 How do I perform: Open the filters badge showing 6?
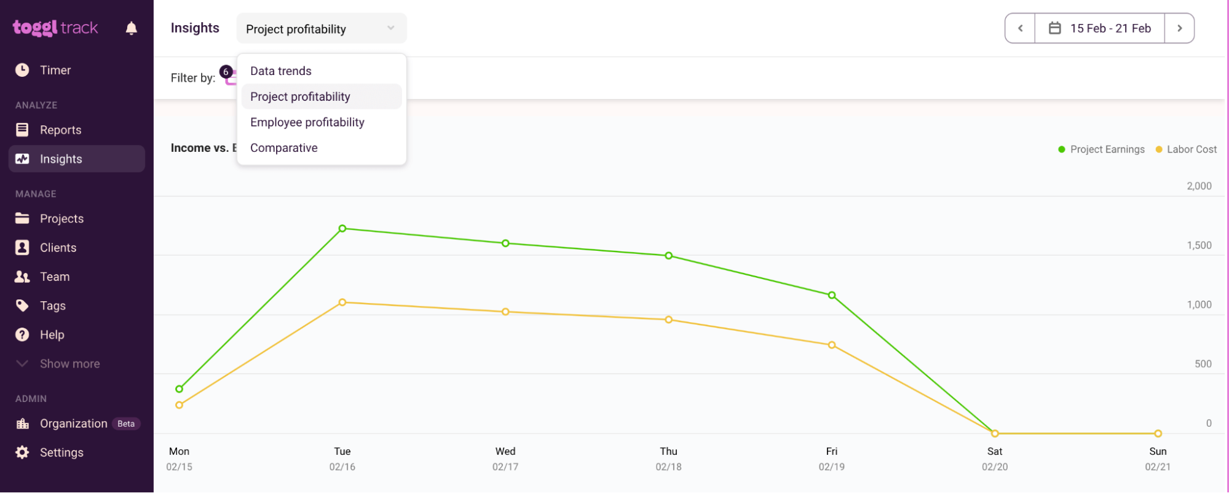pyautogui.click(x=226, y=72)
